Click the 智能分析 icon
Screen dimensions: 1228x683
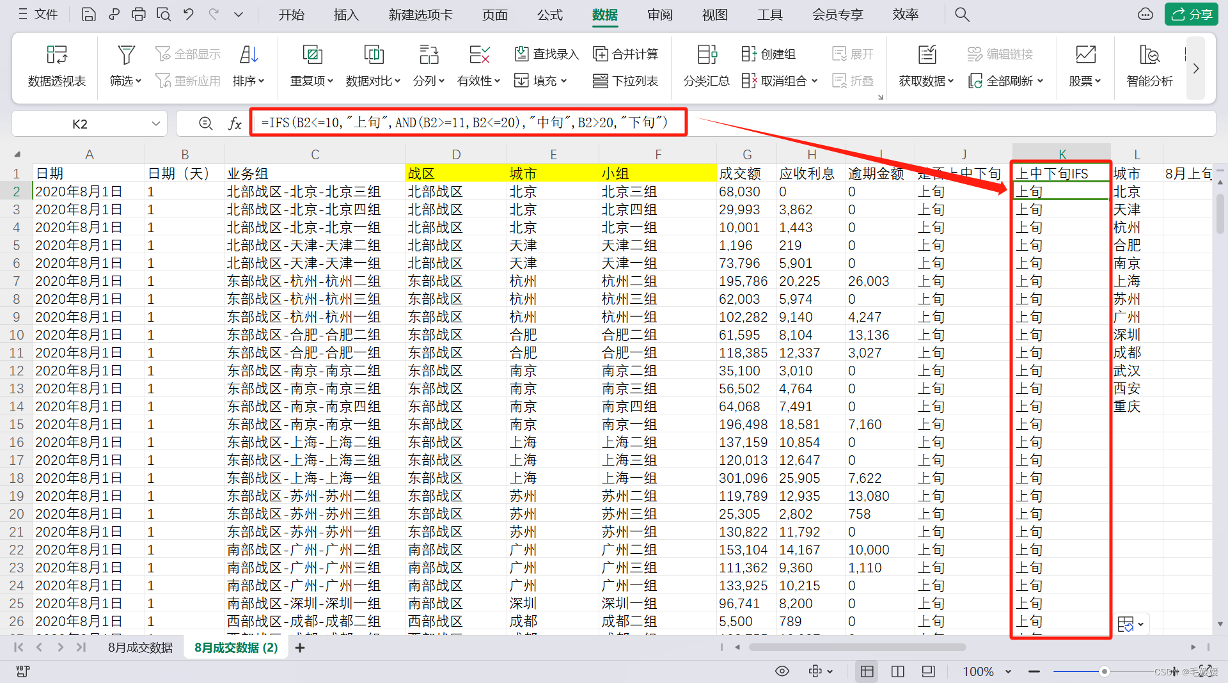coord(1149,54)
